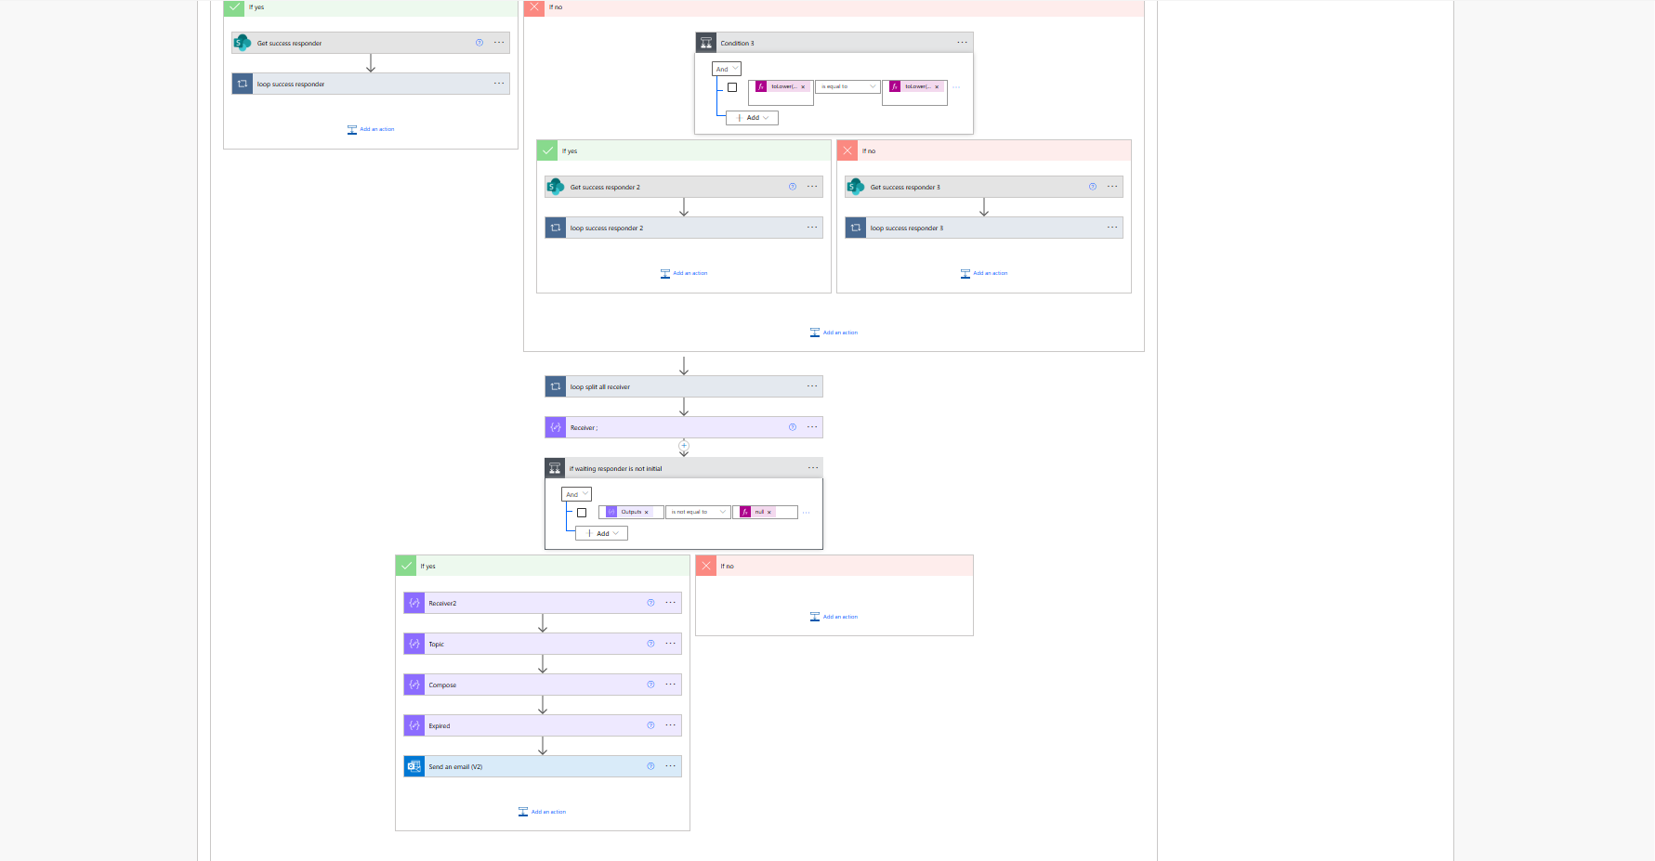1655x861 pixels.
Task: Click the Outlook icon on Send an email (V2)
Action: [414, 766]
